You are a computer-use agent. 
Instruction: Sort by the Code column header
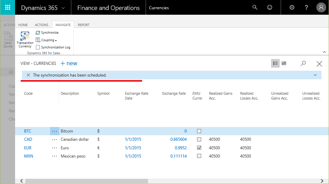pyautogui.click(x=28, y=93)
